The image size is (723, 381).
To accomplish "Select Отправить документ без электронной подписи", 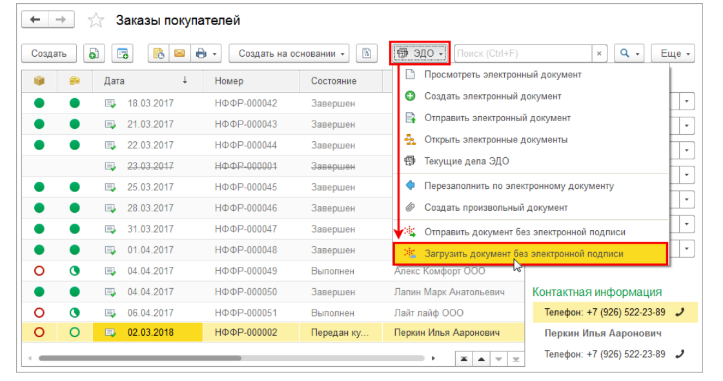I will 531,231.
